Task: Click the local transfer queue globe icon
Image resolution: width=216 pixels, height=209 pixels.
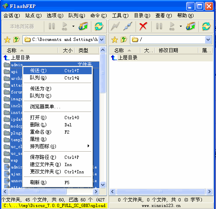Action: pyautogui.click(x=83, y=26)
